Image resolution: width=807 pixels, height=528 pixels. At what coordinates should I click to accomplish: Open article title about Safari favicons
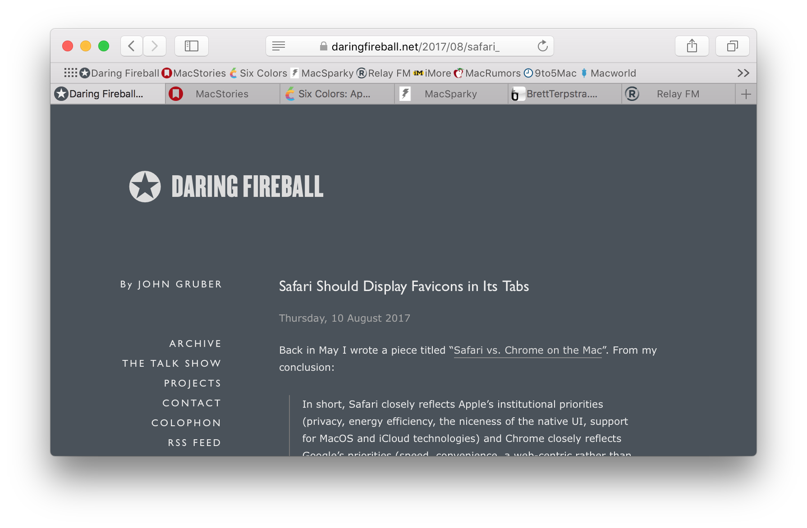tap(404, 287)
